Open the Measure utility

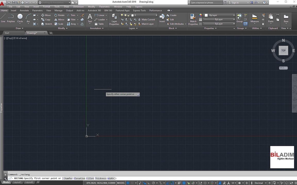[x=254, y=18]
